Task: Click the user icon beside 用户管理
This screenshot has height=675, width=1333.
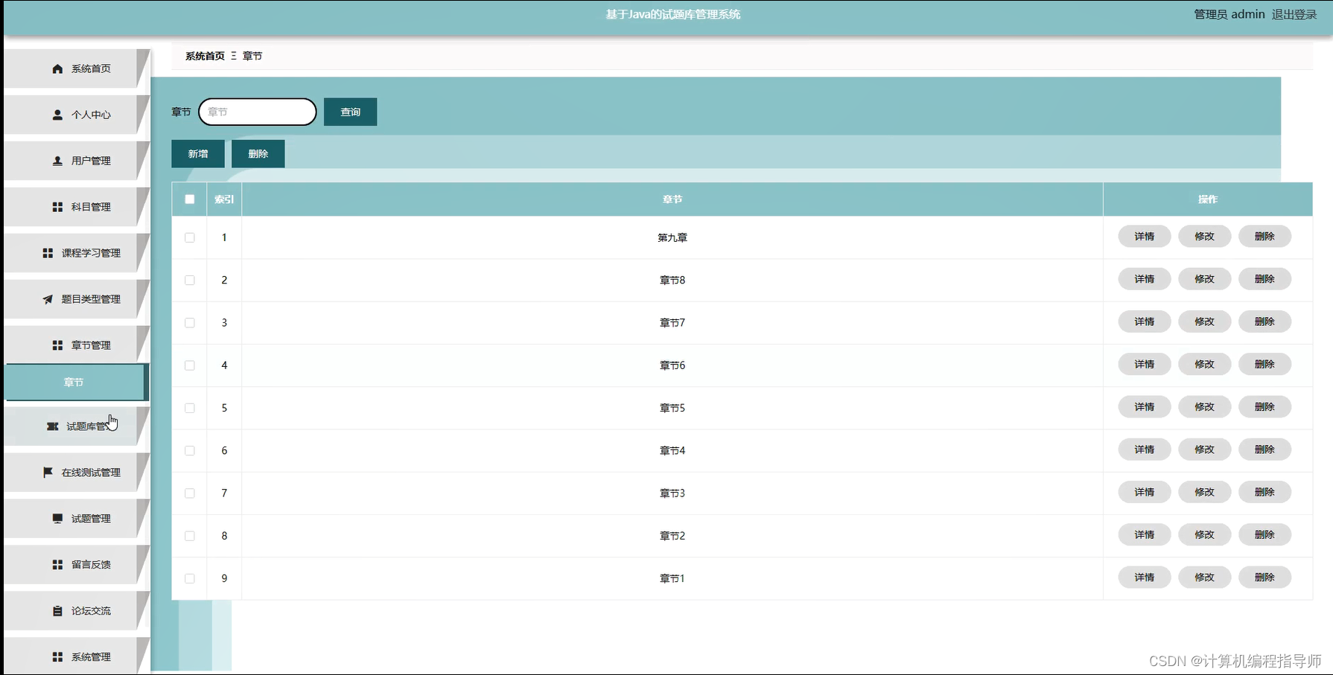Action: [x=57, y=161]
